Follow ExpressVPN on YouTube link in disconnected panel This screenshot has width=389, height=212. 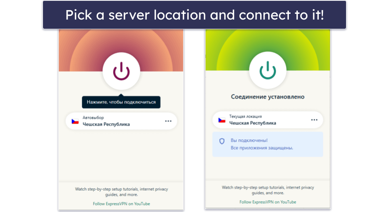pyautogui.click(x=121, y=203)
